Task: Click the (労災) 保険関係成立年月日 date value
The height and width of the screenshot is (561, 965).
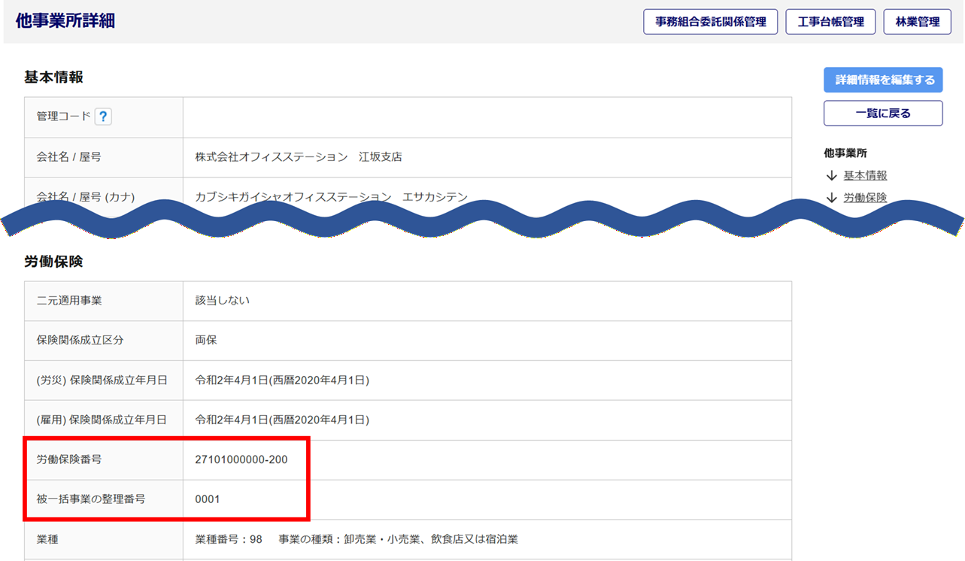Action: 282,380
